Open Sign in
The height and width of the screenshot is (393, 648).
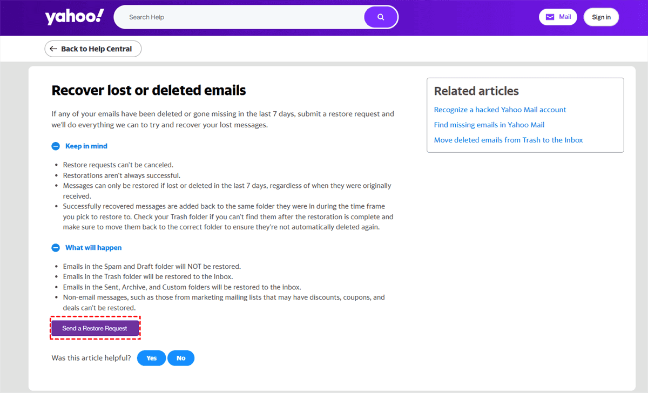(601, 17)
